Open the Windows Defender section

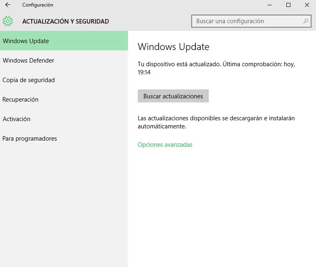[x=64, y=60]
